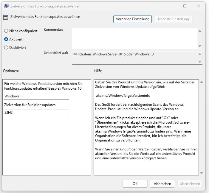This screenshot has height=193, width=209.
Task: Maximize the Zielversion dialog window
Action: pos(185,6)
